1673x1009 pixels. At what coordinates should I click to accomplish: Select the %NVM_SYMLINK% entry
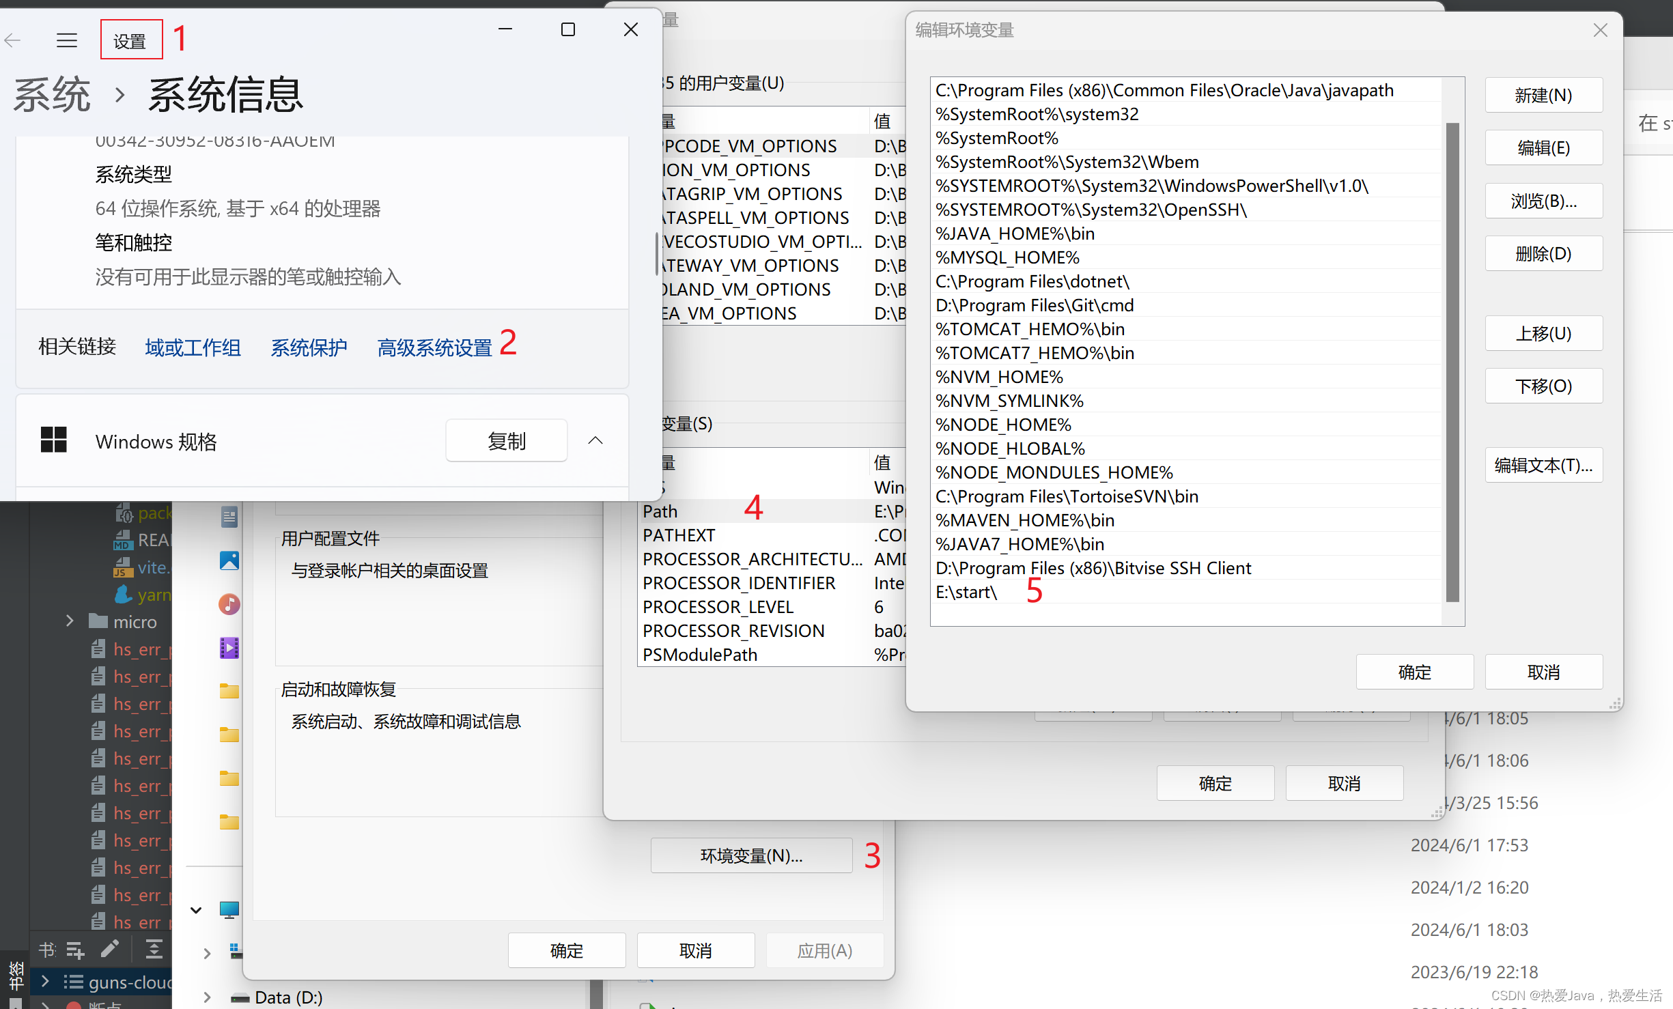1187,401
